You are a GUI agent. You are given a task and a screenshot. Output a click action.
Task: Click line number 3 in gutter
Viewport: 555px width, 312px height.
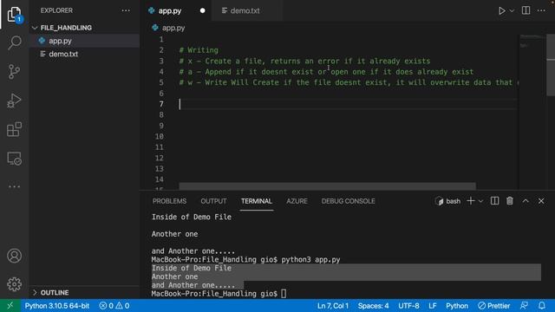[x=161, y=61]
